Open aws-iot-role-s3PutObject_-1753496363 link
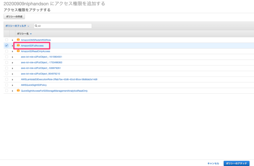 click(41, 62)
